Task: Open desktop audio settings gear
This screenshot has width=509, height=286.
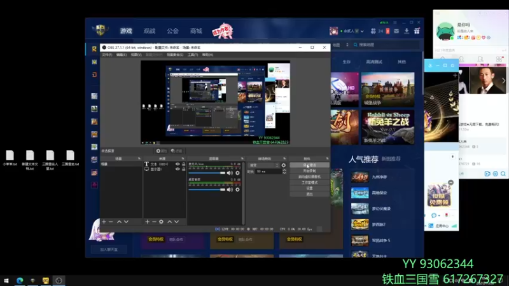Action: point(237,189)
